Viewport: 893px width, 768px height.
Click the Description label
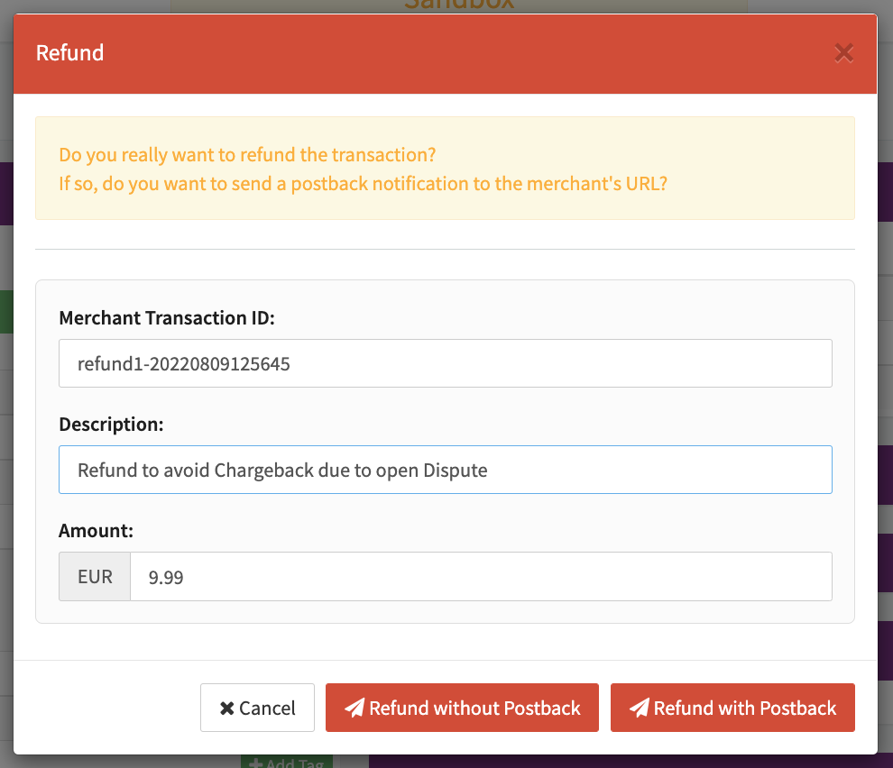(x=111, y=424)
